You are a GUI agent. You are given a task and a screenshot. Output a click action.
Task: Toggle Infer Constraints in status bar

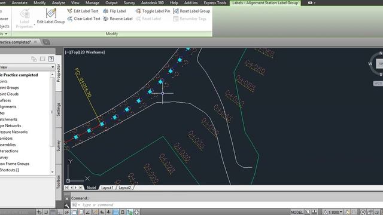coord(39,212)
